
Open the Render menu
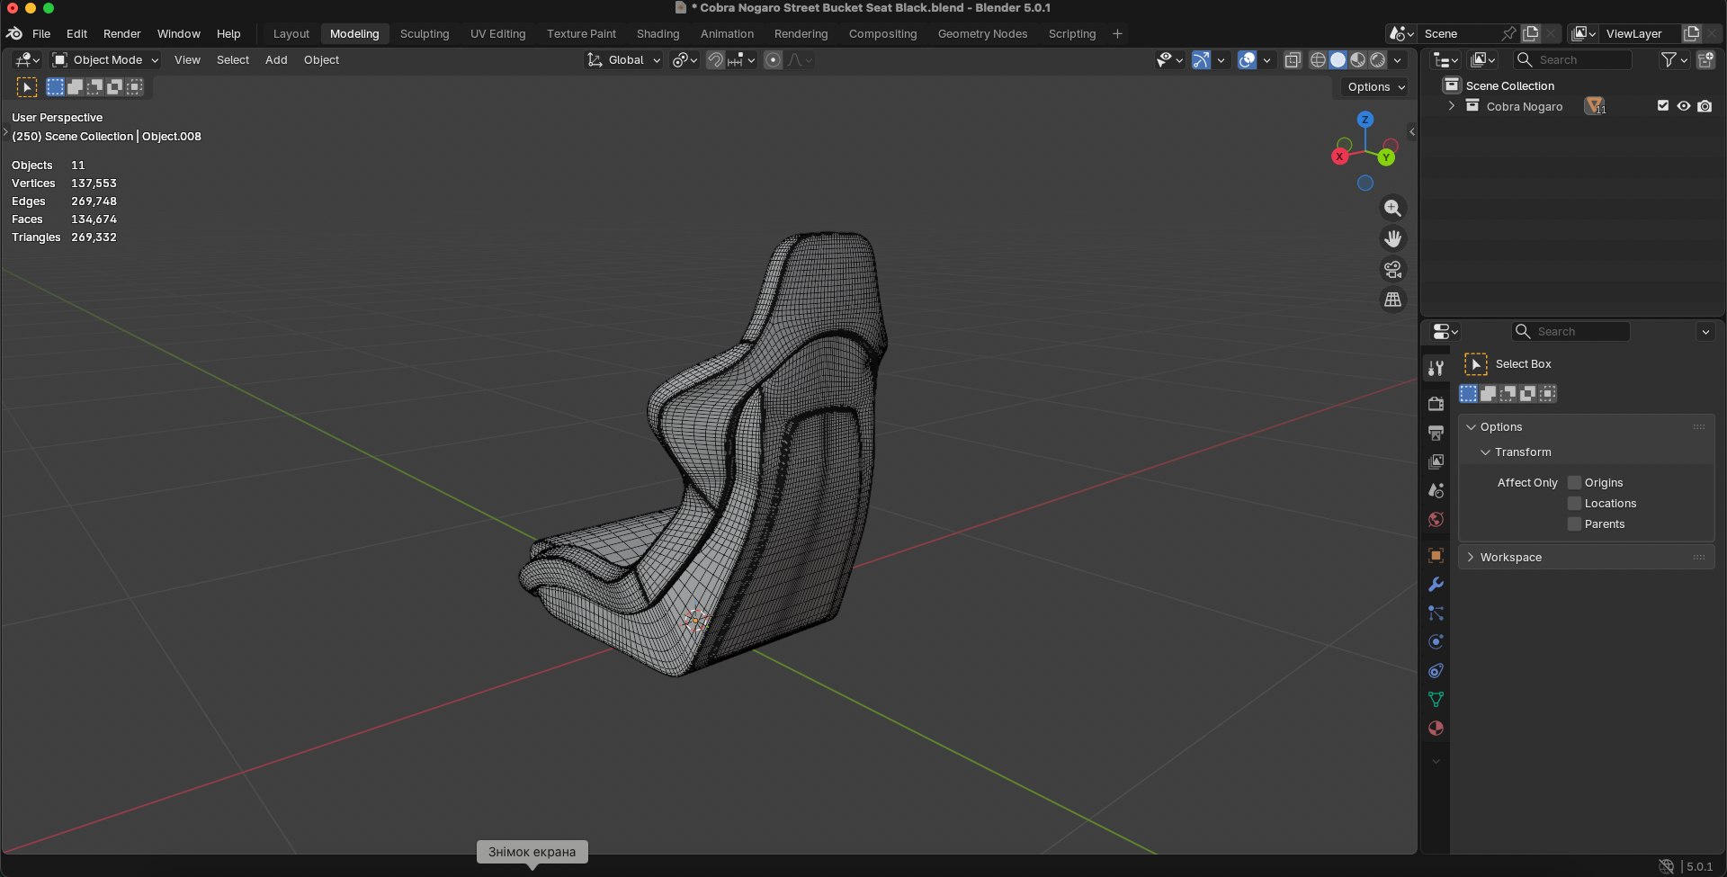121,33
